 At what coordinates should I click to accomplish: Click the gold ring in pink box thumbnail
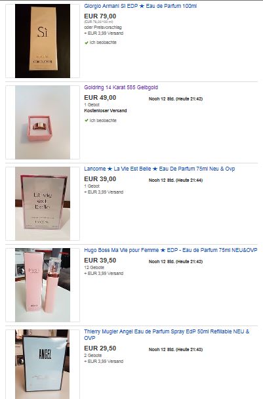(43, 122)
